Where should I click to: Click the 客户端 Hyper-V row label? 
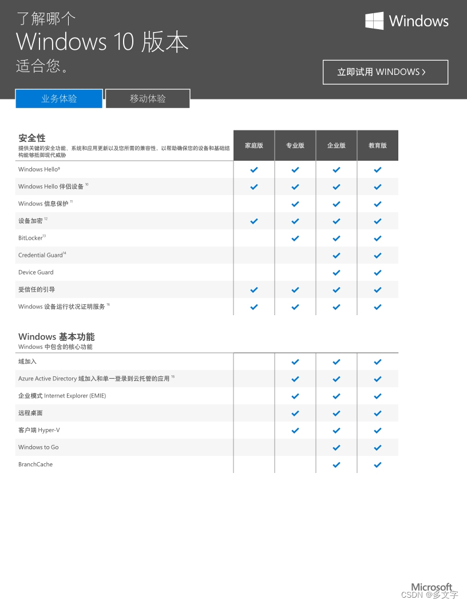coord(39,430)
